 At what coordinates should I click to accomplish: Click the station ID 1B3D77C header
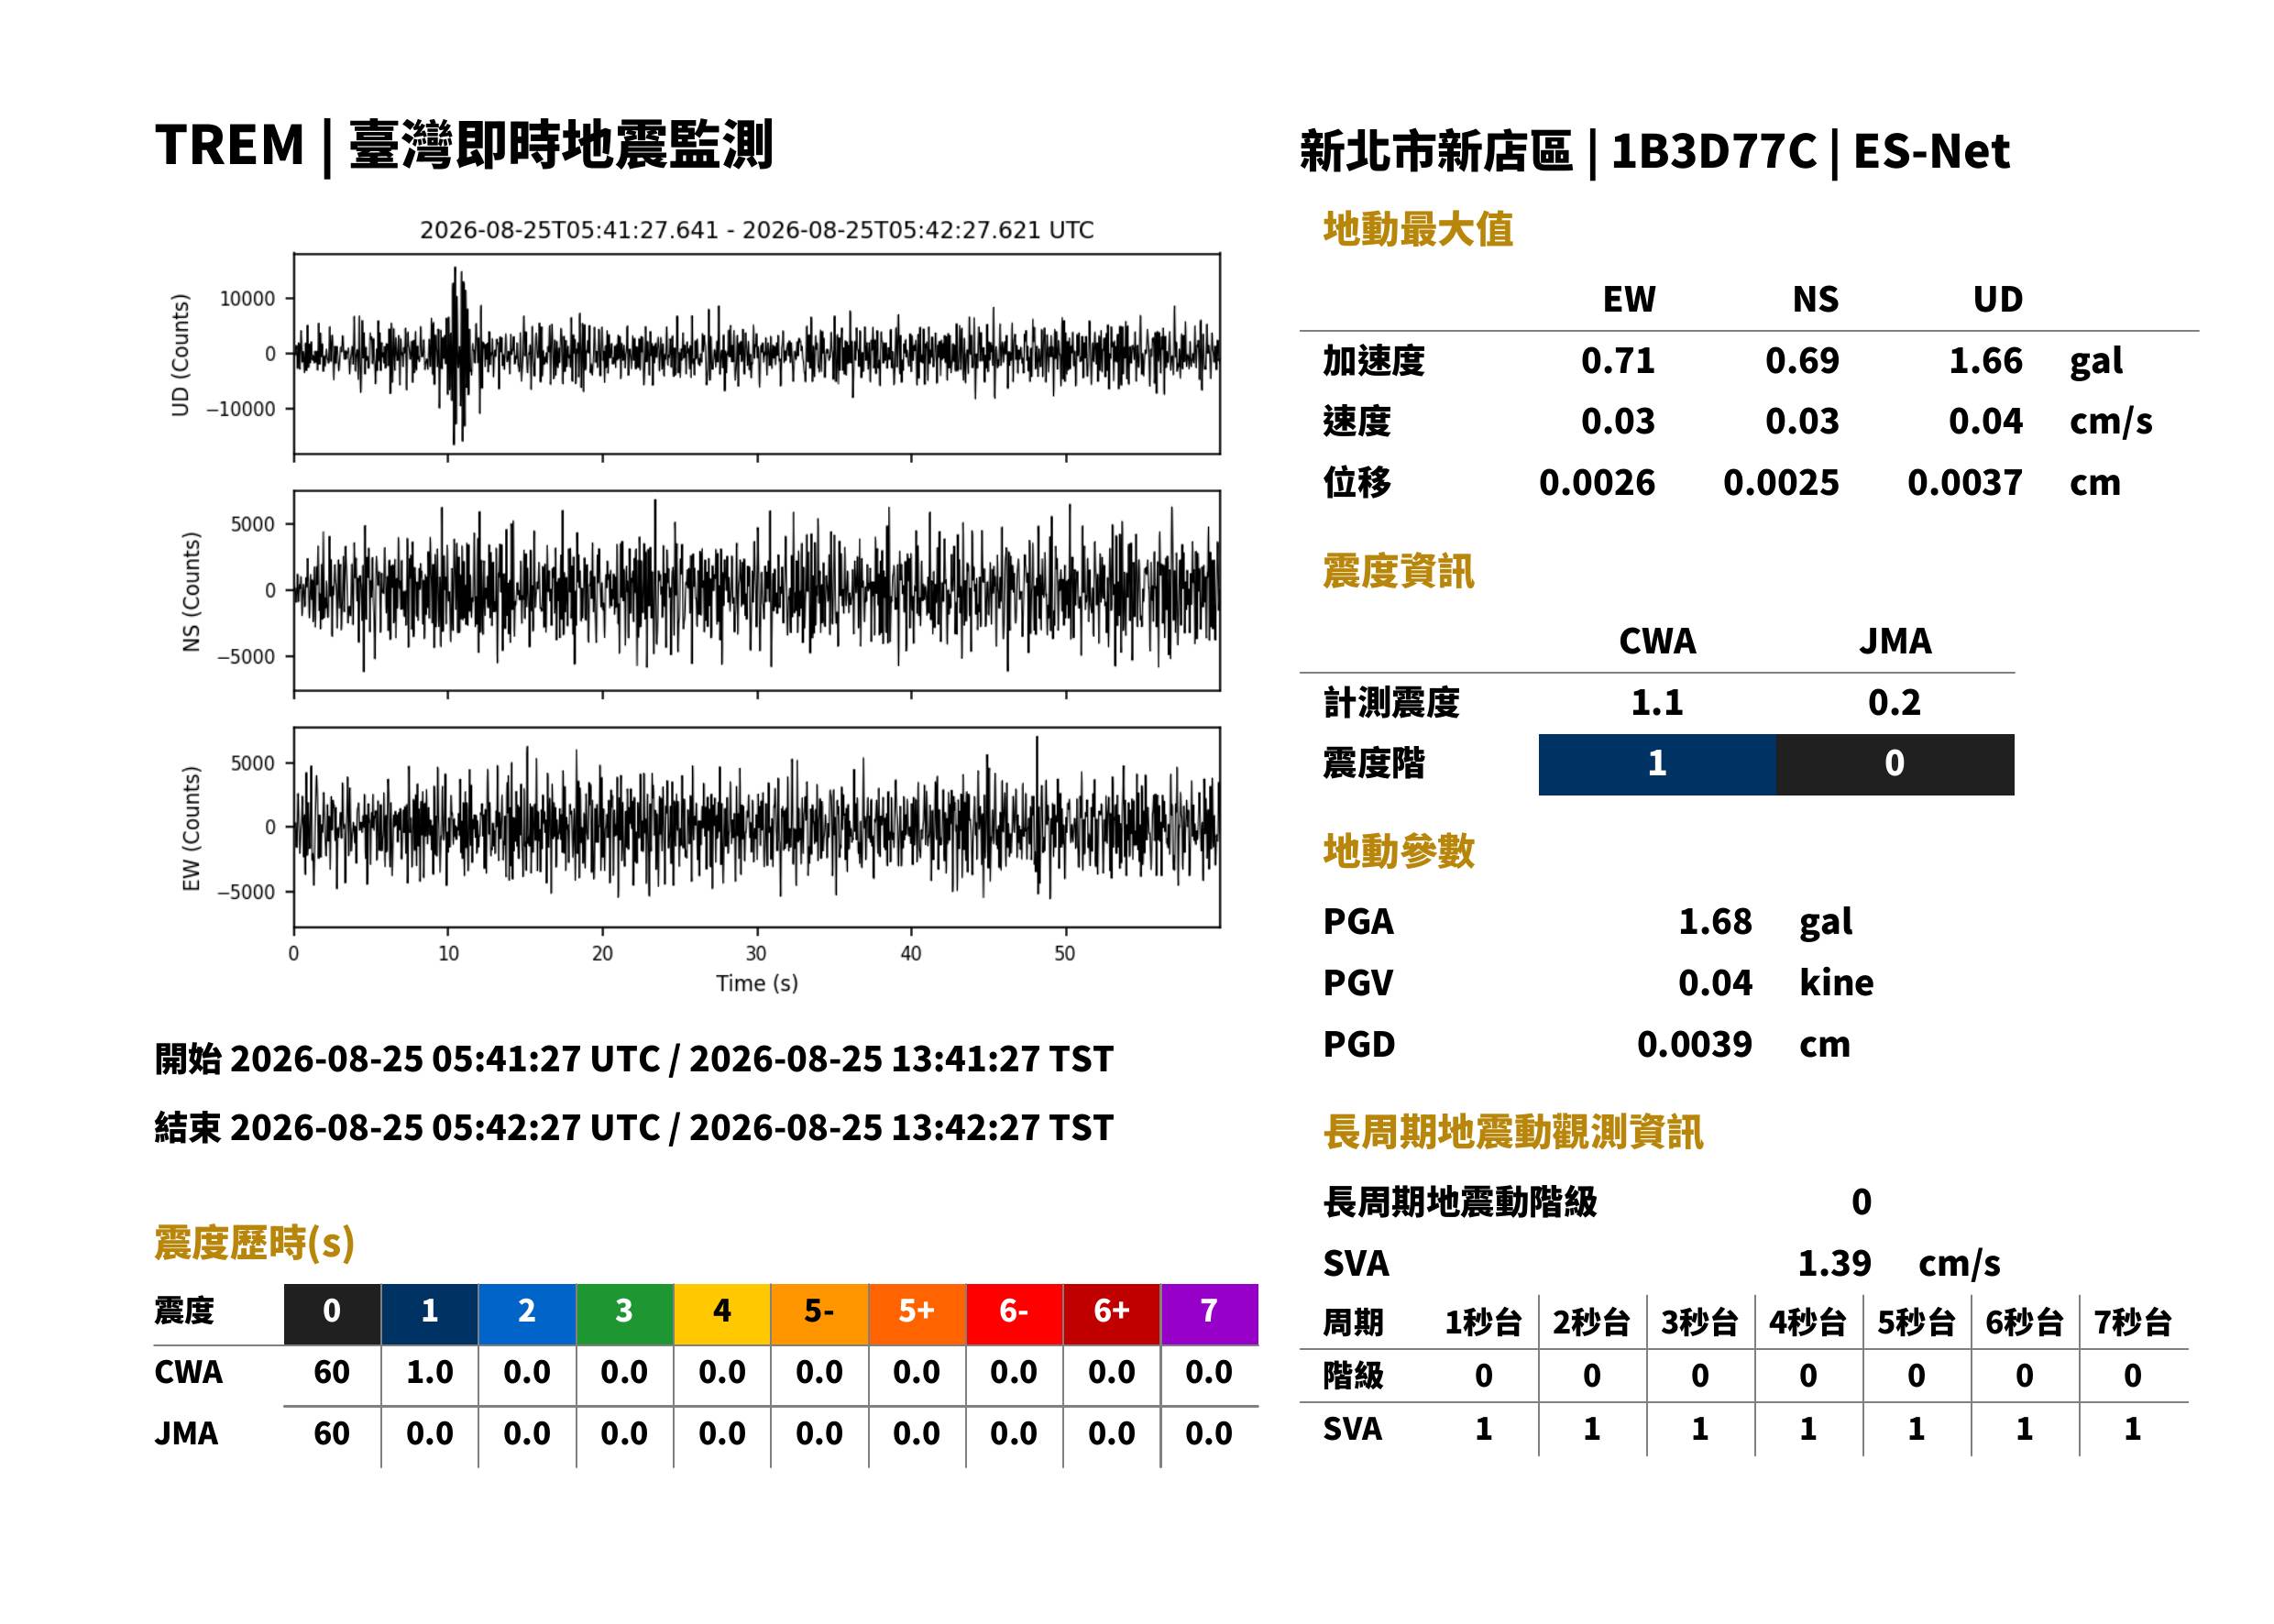click(1714, 152)
